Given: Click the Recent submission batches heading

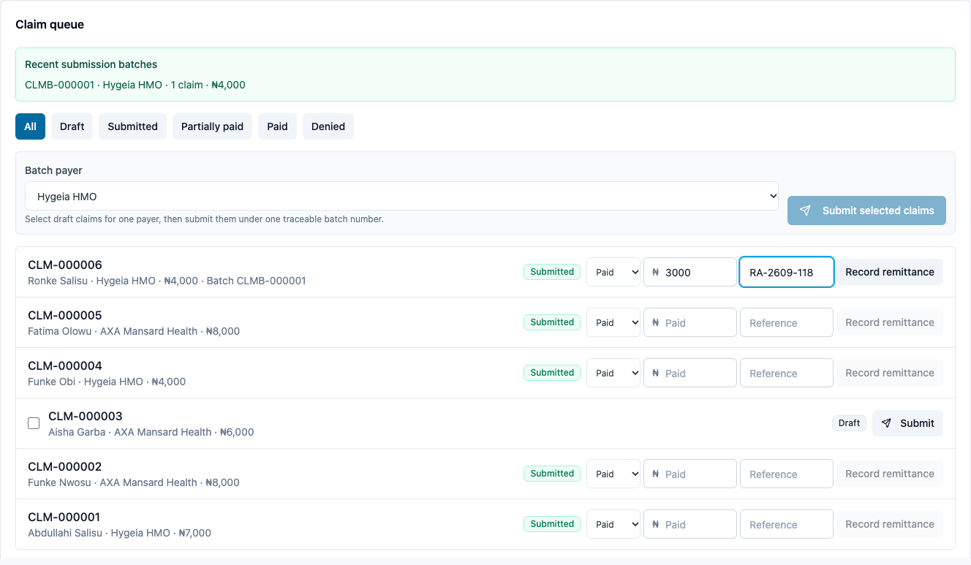Looking at the screenshot, I should pos(91,64).
